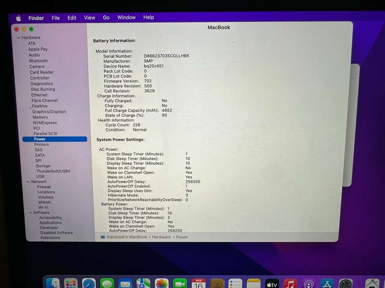This screenshot has height=288, width=385.
Task: Select Thunderbolt/USB4 in the sidebar
Action: point(53,171)
